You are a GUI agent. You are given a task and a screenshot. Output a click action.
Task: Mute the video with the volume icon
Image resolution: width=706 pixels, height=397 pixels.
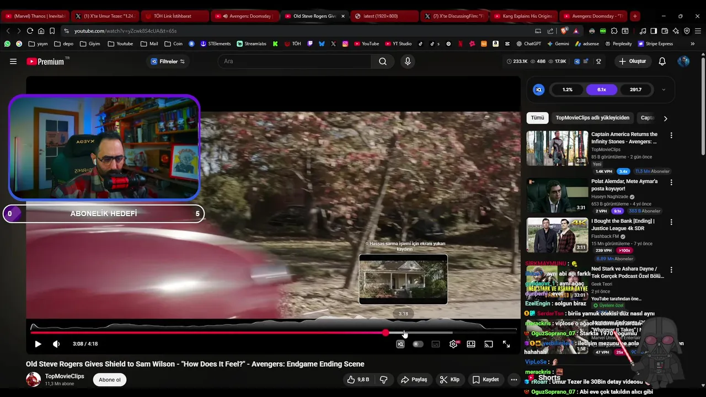point(56,344)
